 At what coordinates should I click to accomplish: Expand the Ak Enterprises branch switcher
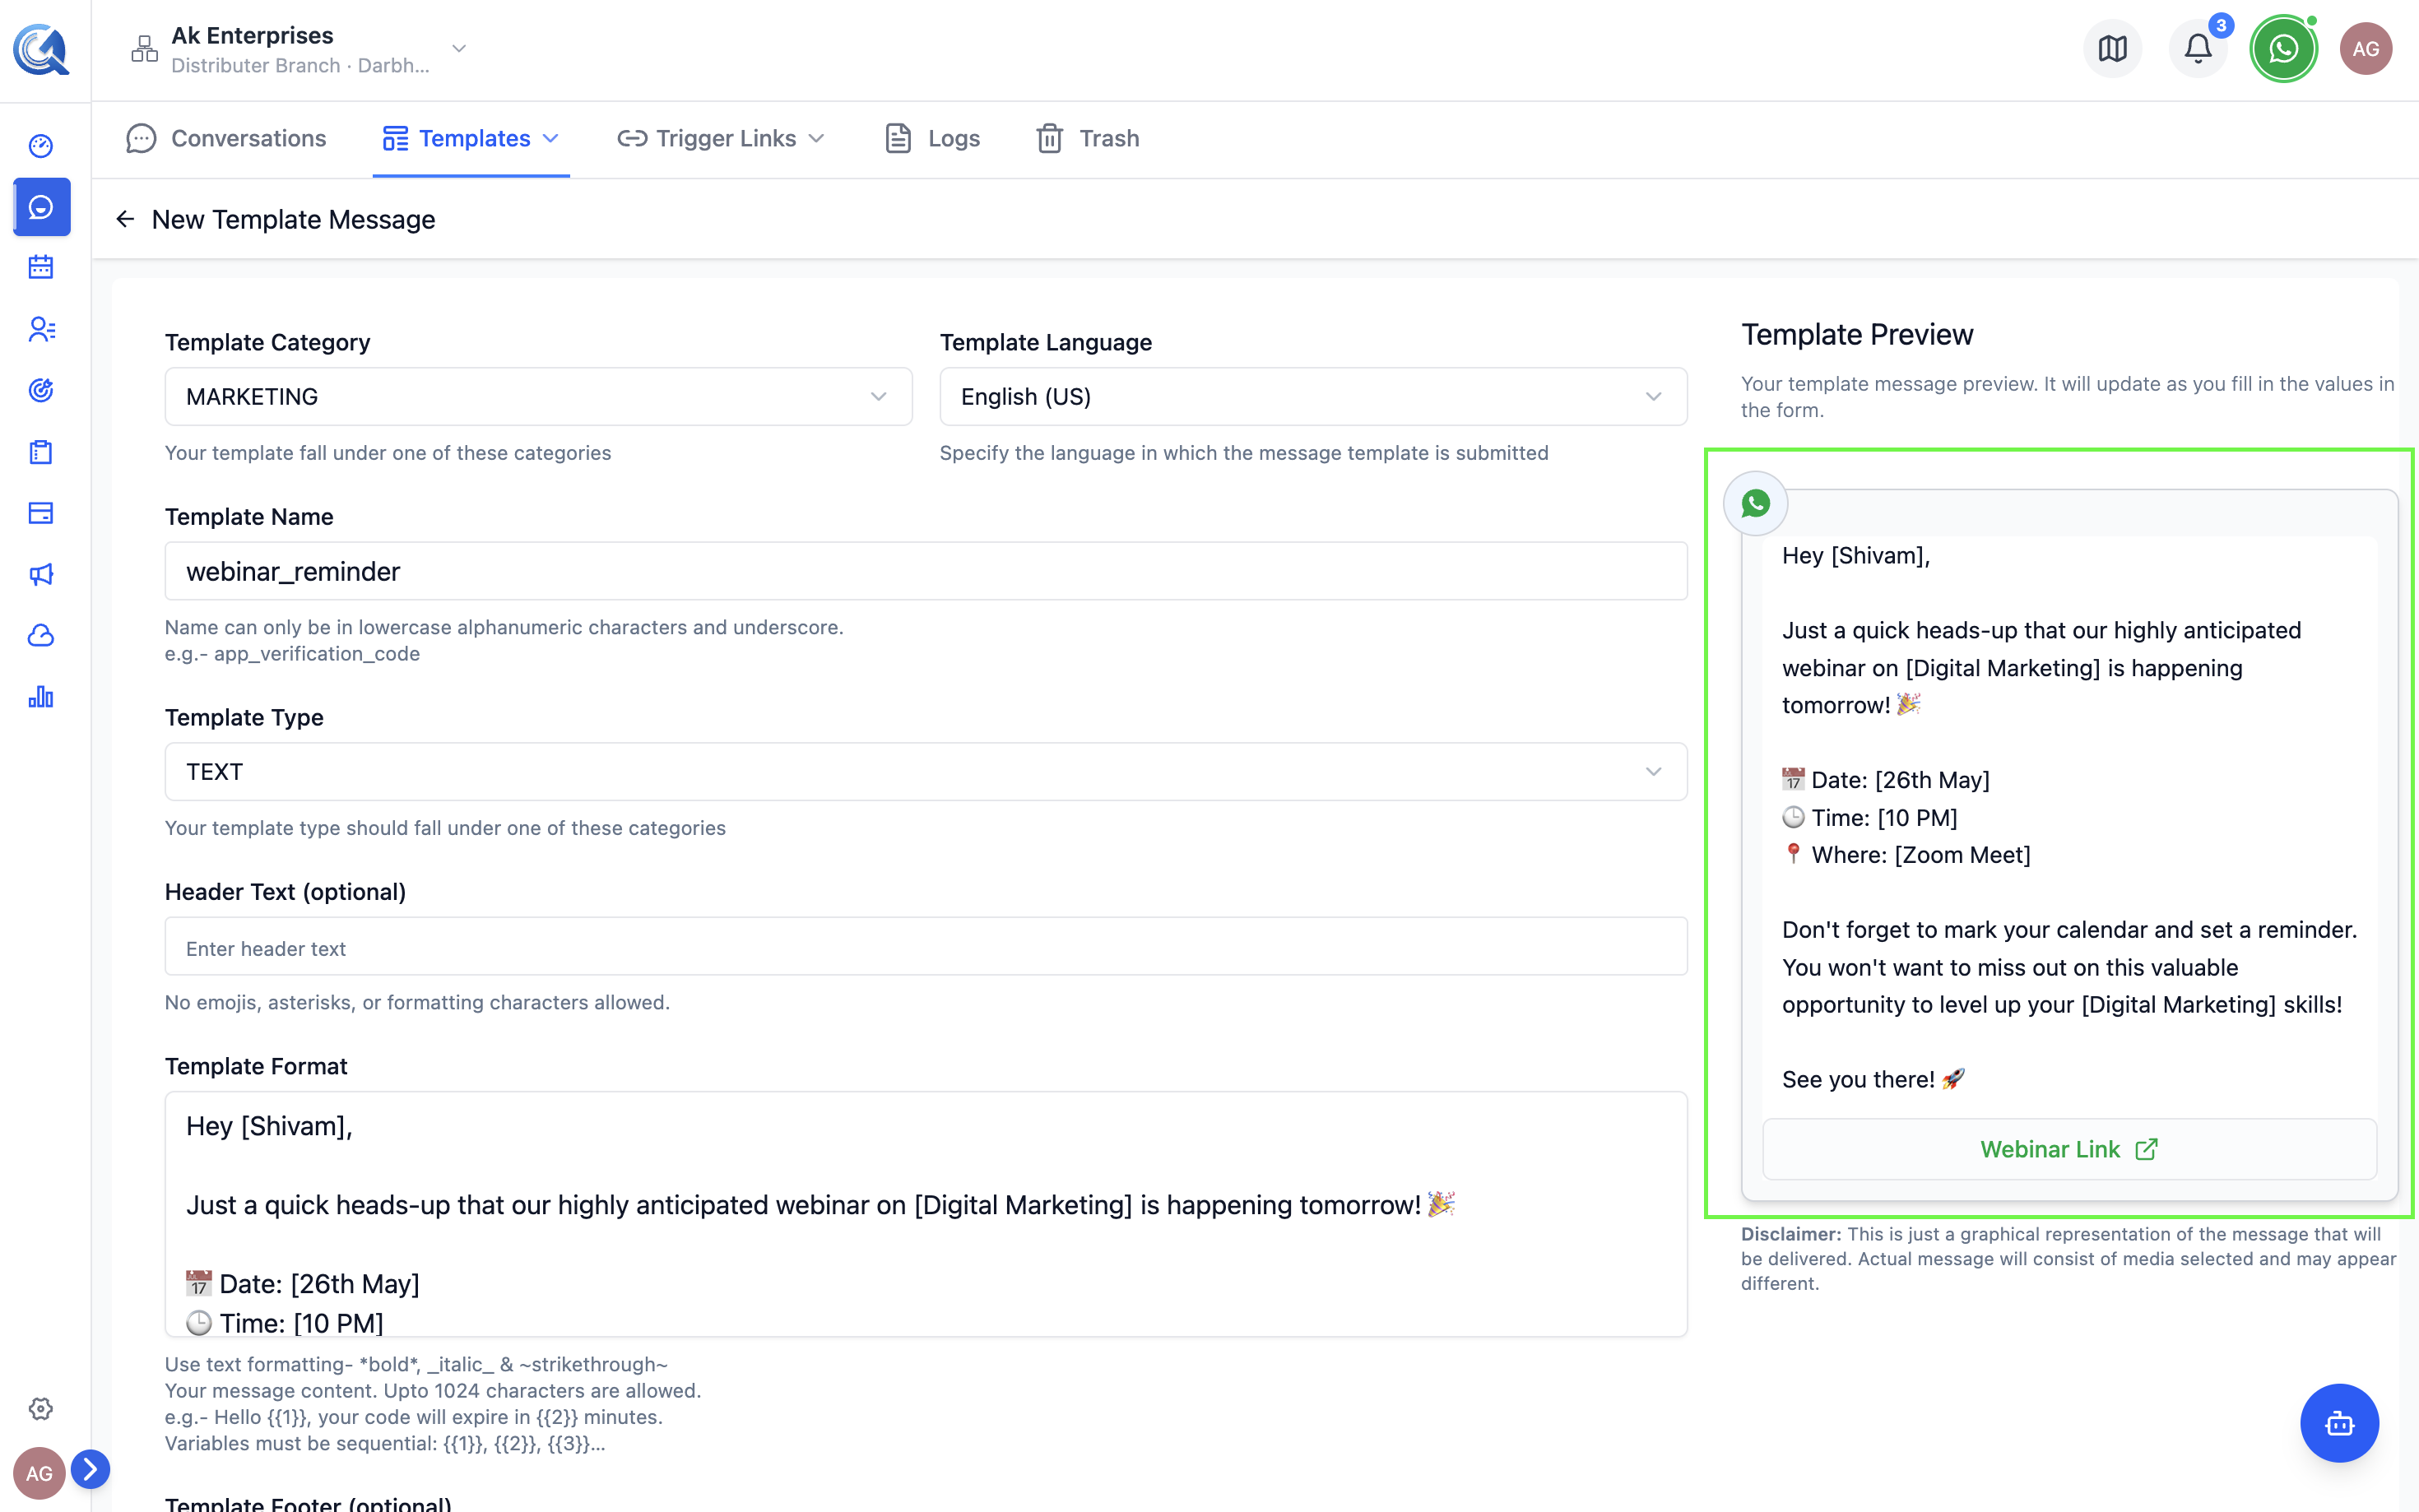click(459, 48)
